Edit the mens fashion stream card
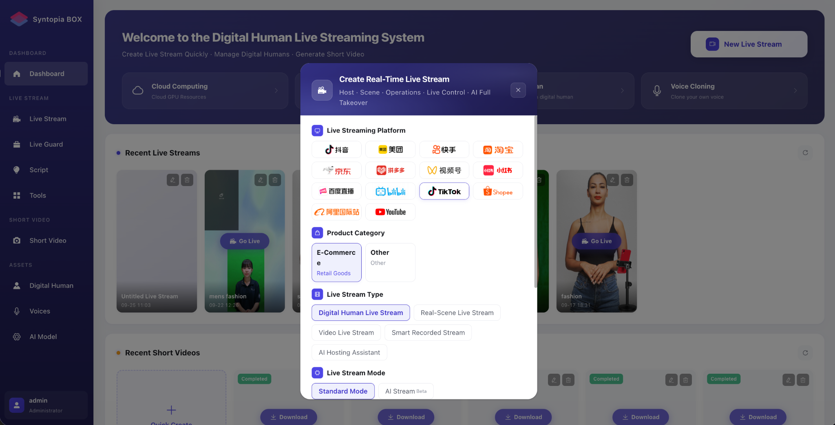Viewport: 835px width, 425px height. [x=261, y=180]
